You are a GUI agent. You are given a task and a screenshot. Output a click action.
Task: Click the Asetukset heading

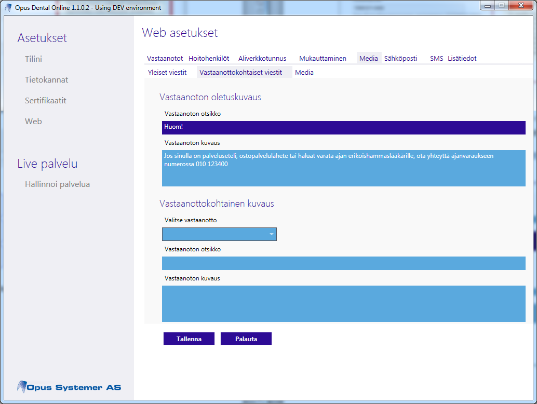(x=42, y=38)
